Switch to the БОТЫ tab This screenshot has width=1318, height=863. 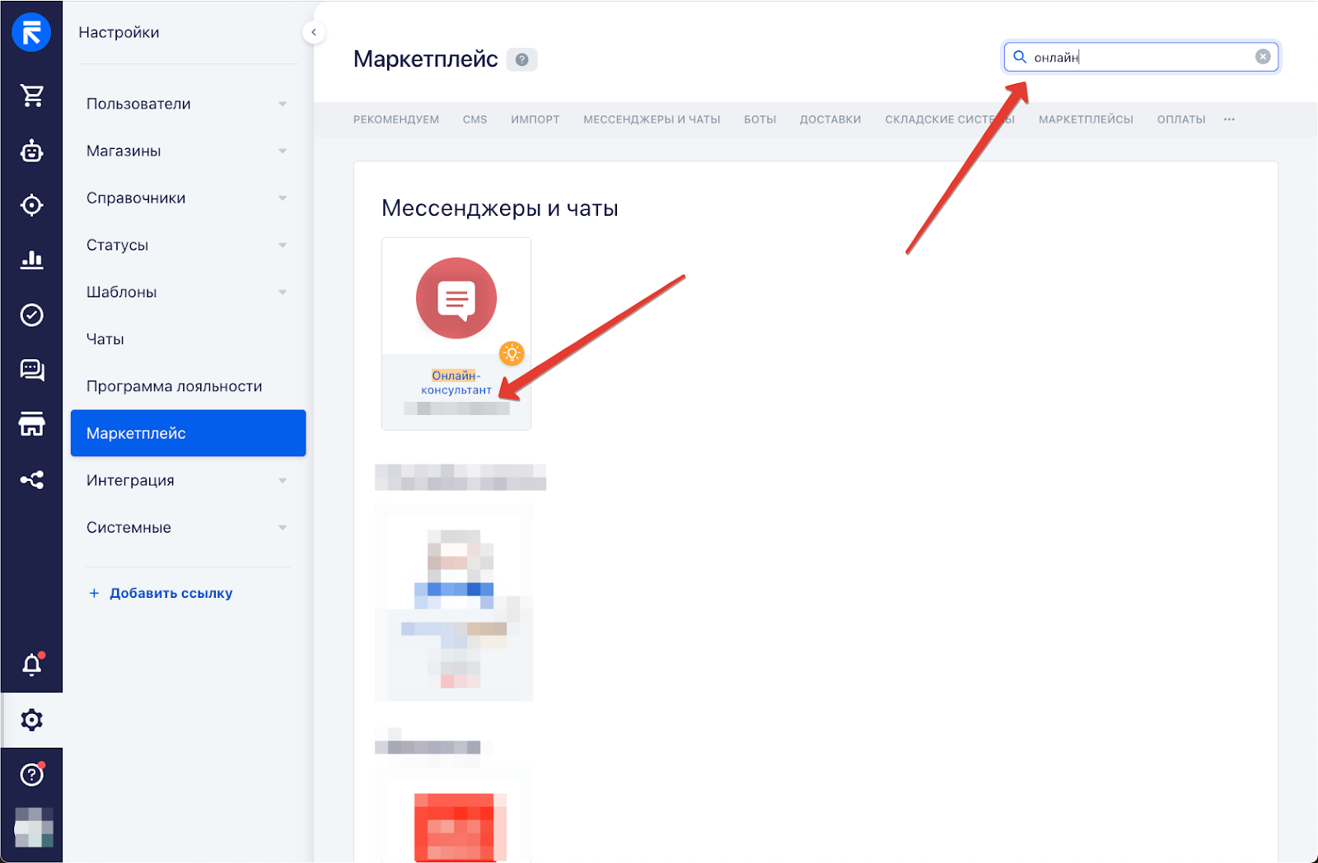tap(759, 119)
